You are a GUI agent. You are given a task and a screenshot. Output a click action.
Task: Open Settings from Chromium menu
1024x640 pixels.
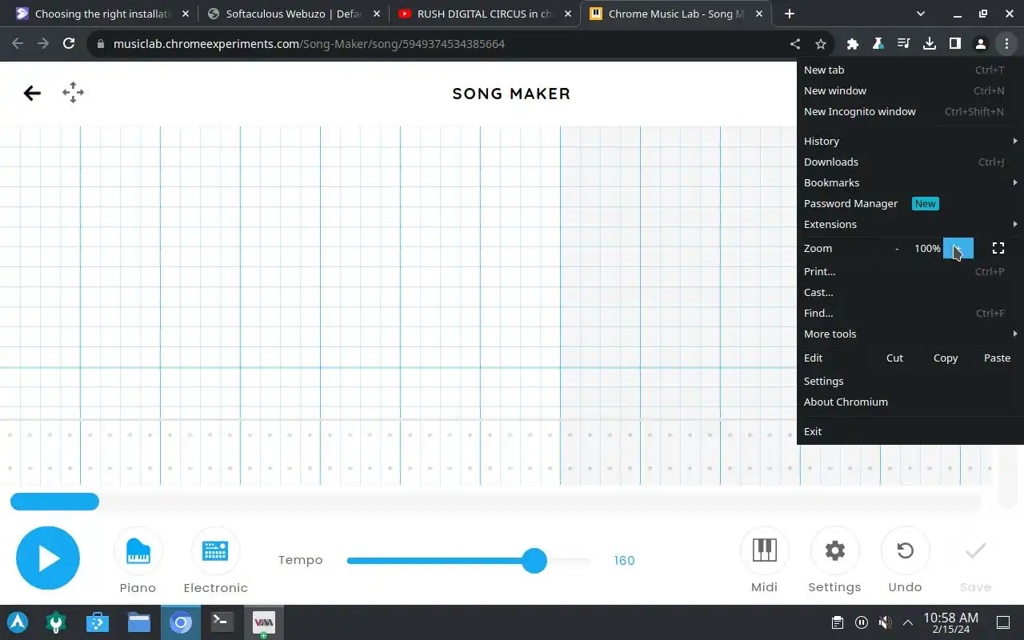click(910, 381)
